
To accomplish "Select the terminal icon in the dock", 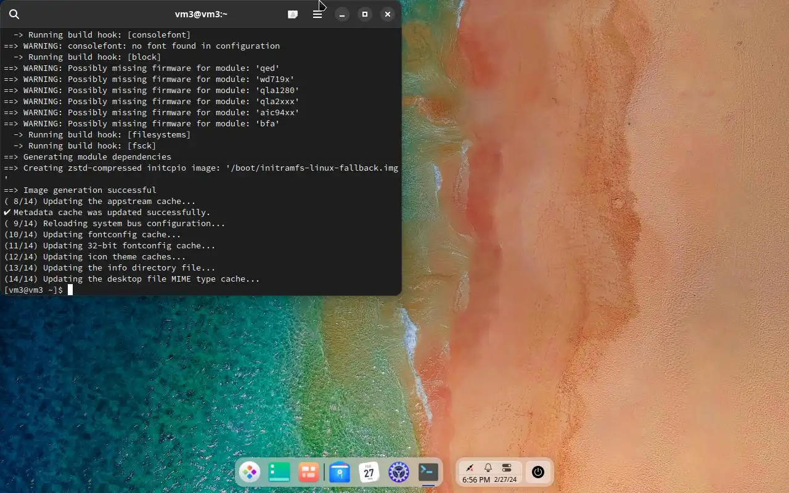I will 428,473.
